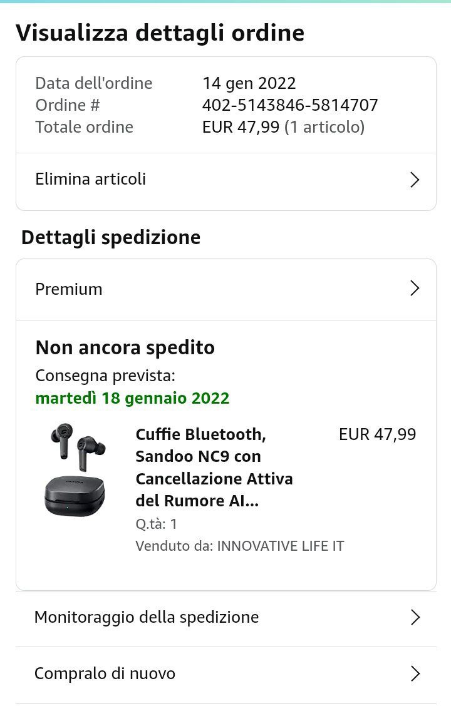This screenshot has width=451, height=711.
Task: Open the Premium shipping details
Action: pos(69,289)
